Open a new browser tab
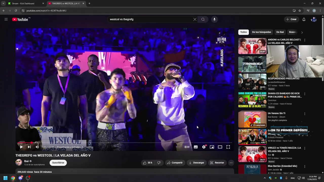The height and width of the screenshot is (182, 324). (x=89, y=4)
